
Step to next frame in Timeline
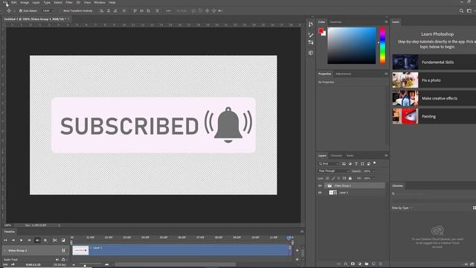click(x=30, y=240)
